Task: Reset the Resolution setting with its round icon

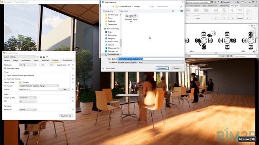Action: pyautogui.click(x=73, y=65)
